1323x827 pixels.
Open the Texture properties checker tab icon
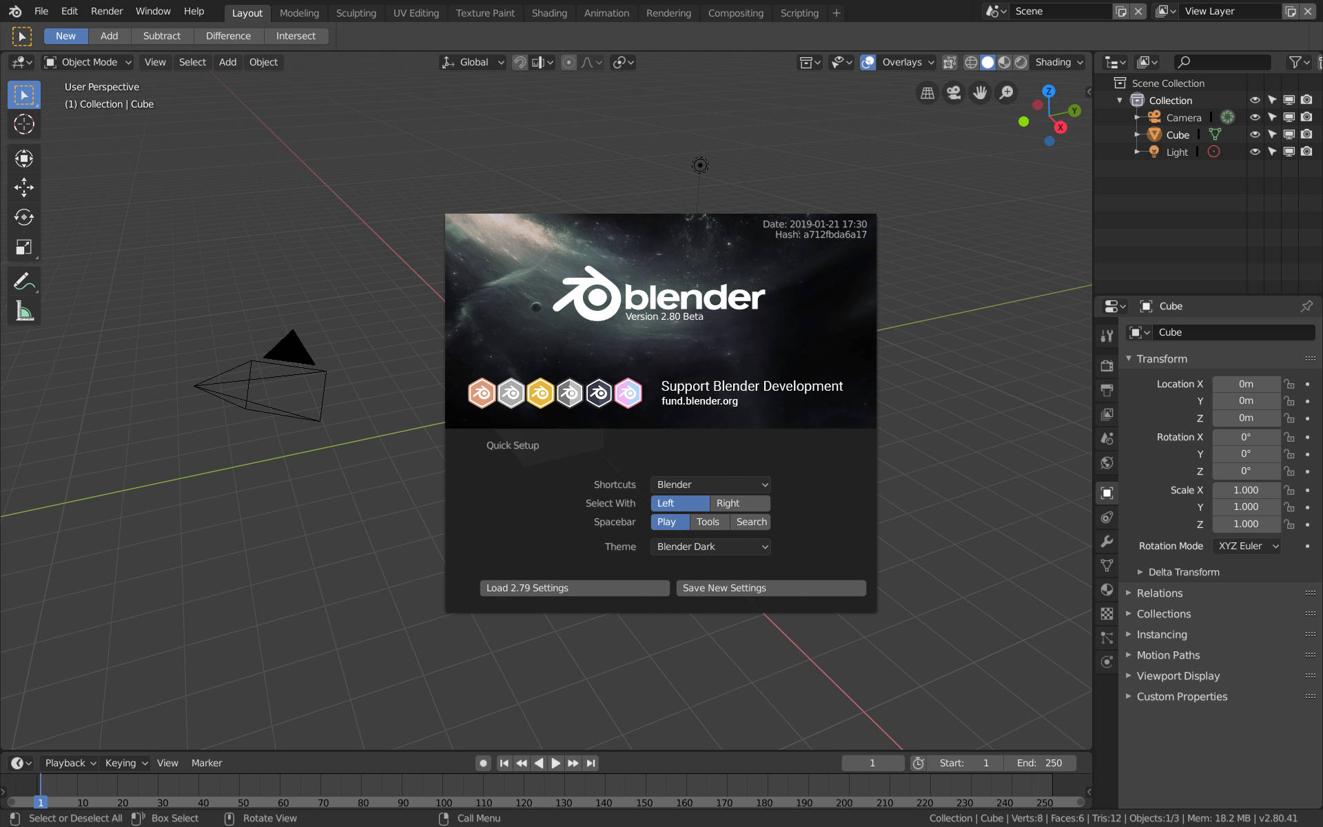pyautogui.click(x=1107, y=613)
